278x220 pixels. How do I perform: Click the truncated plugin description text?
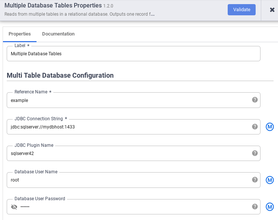79,14
